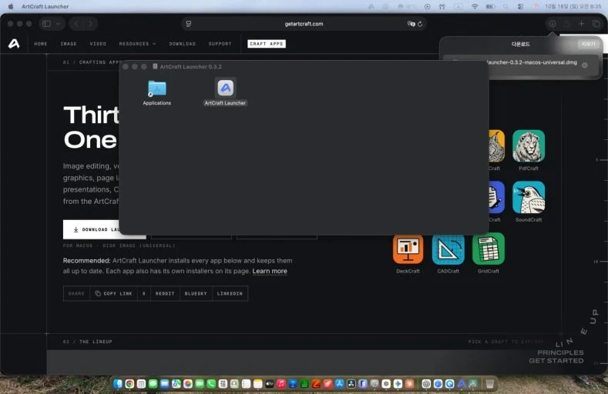Show the Safari tab overview
This screenshot has height=394, width=608.
(596, 24)
